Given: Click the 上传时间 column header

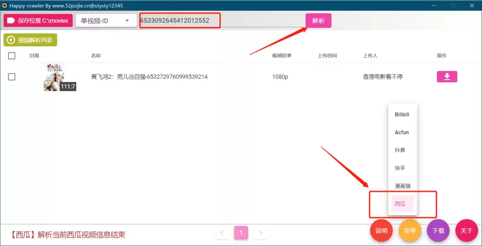Looking at the screenshot, I should click(328, 56).
